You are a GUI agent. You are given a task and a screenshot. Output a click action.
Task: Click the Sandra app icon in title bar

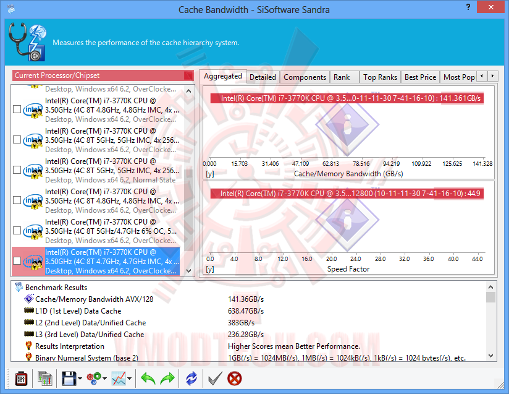tap(11, 9)
